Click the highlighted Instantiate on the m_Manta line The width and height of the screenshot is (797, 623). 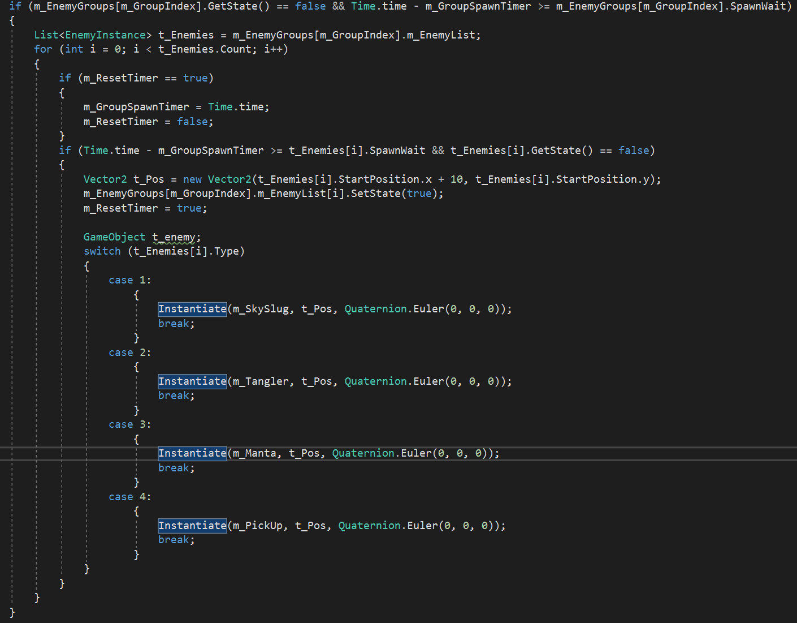(x=192, y=453)
